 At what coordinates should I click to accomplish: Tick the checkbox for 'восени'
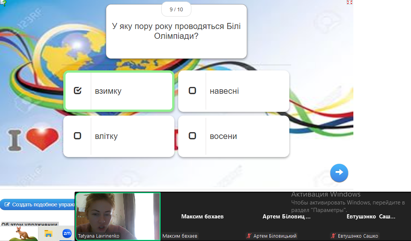pyautogui.click(x=192, y=136)
